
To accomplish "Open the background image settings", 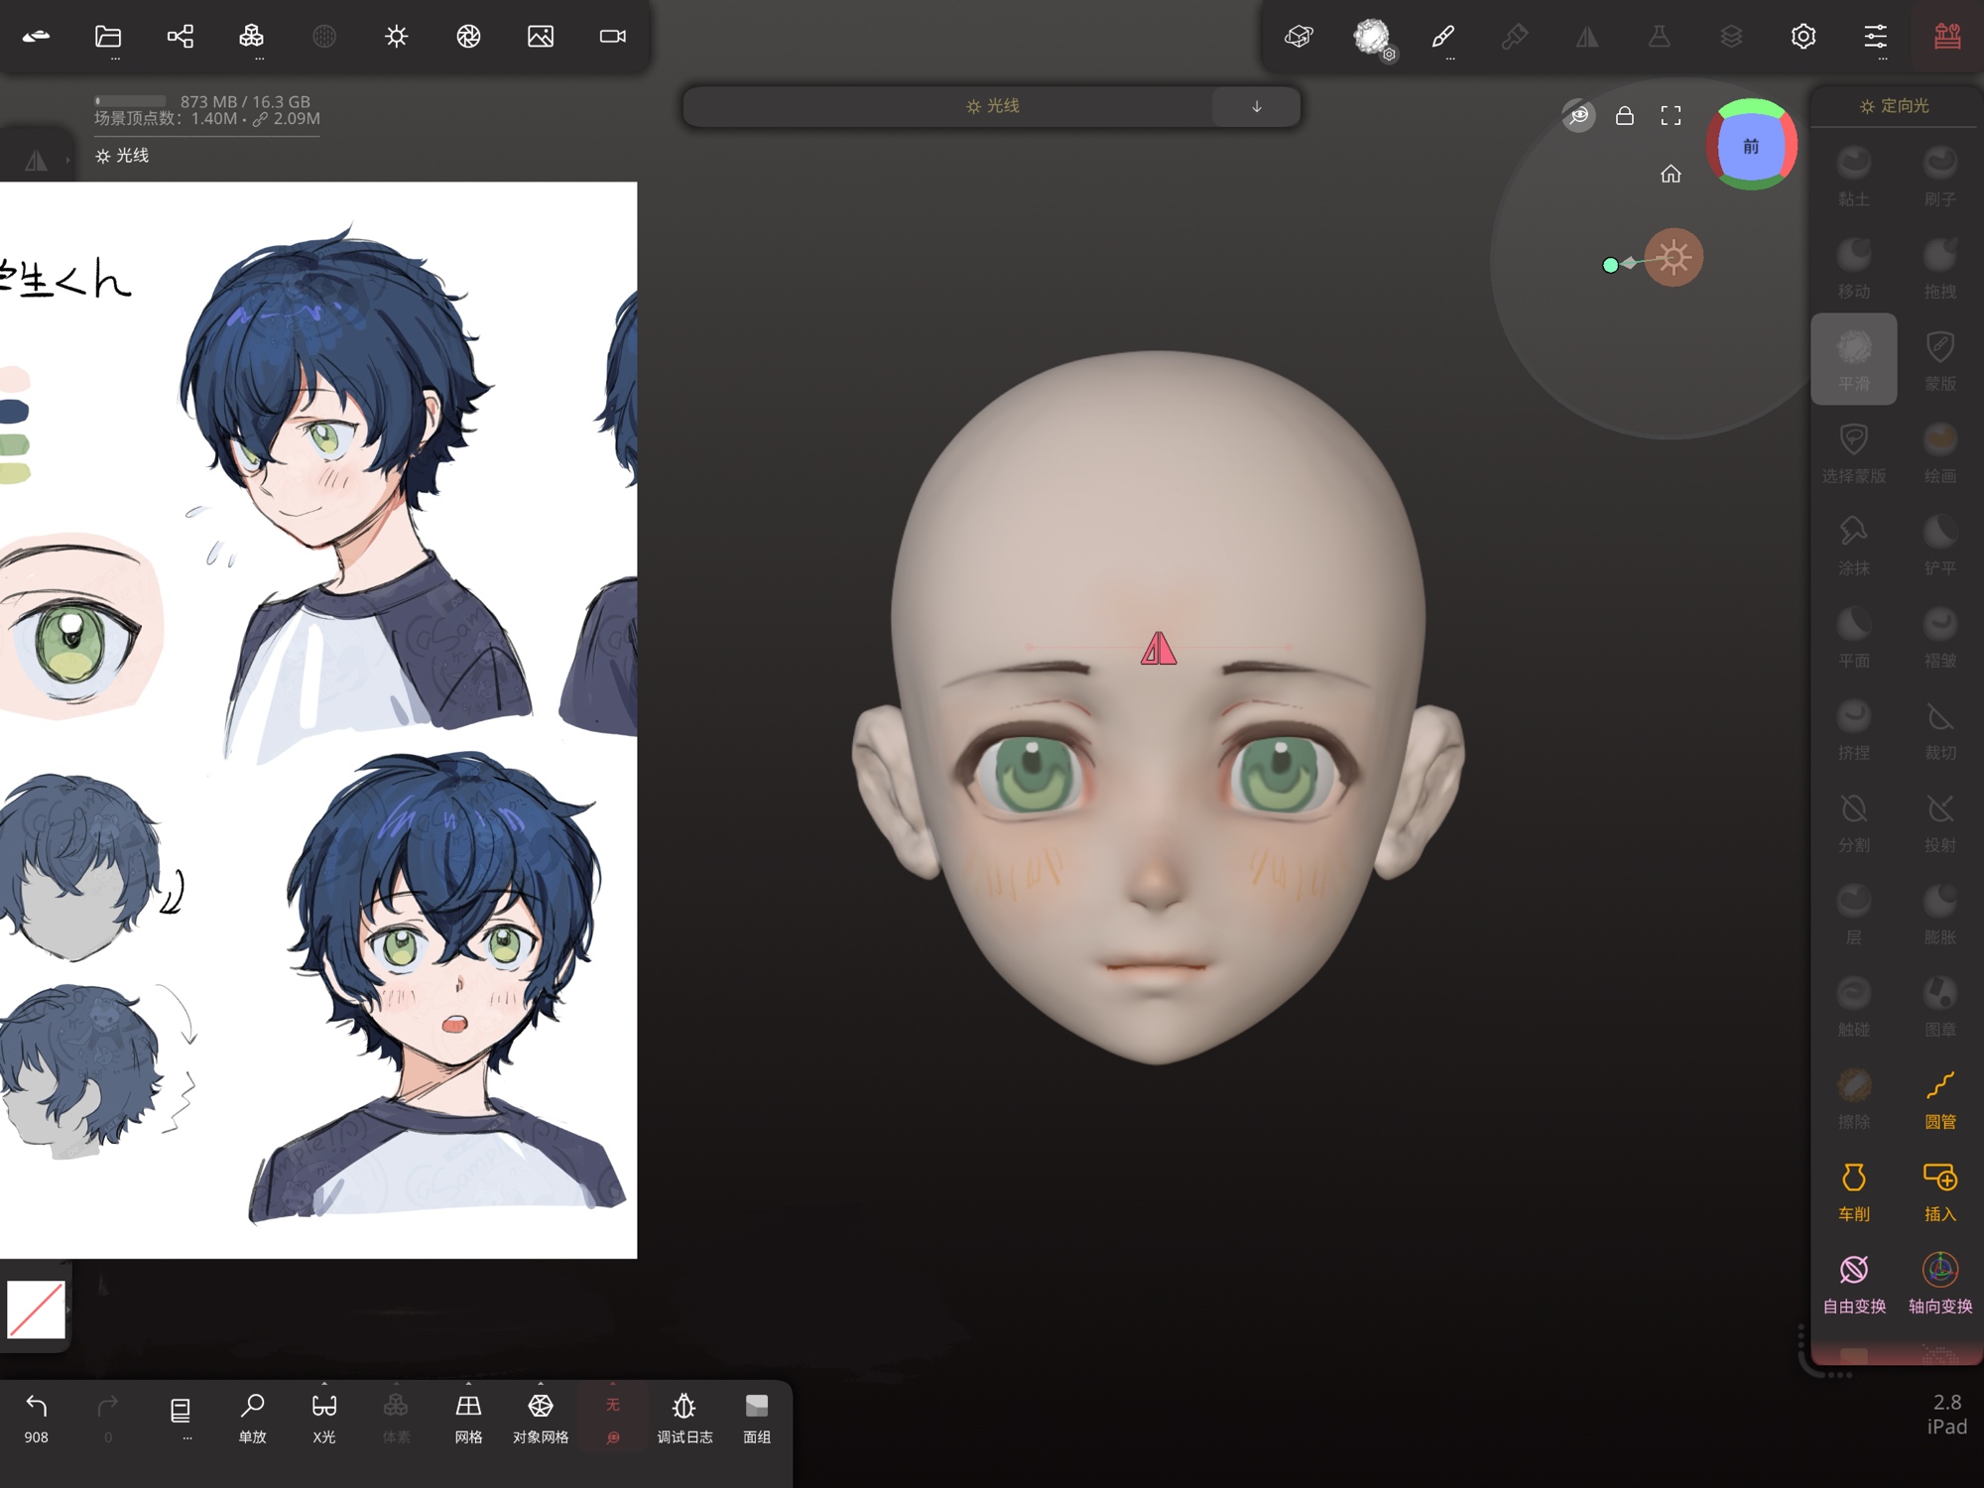I will (540, 37).
